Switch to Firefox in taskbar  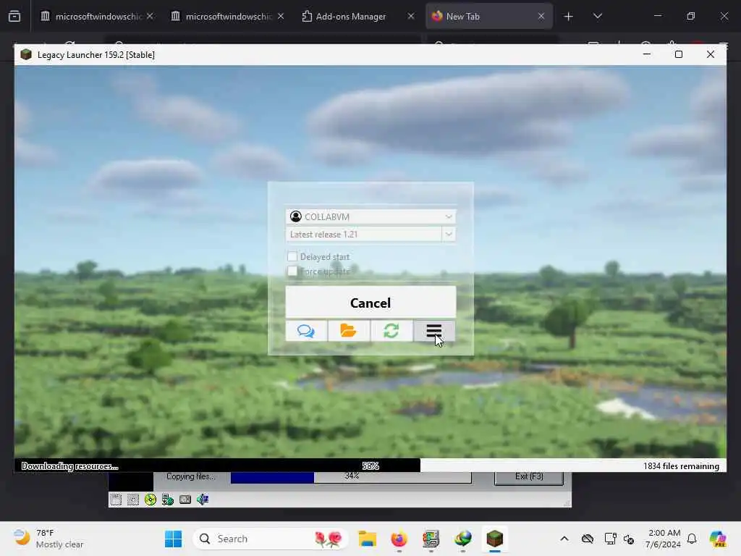[399, 539]
